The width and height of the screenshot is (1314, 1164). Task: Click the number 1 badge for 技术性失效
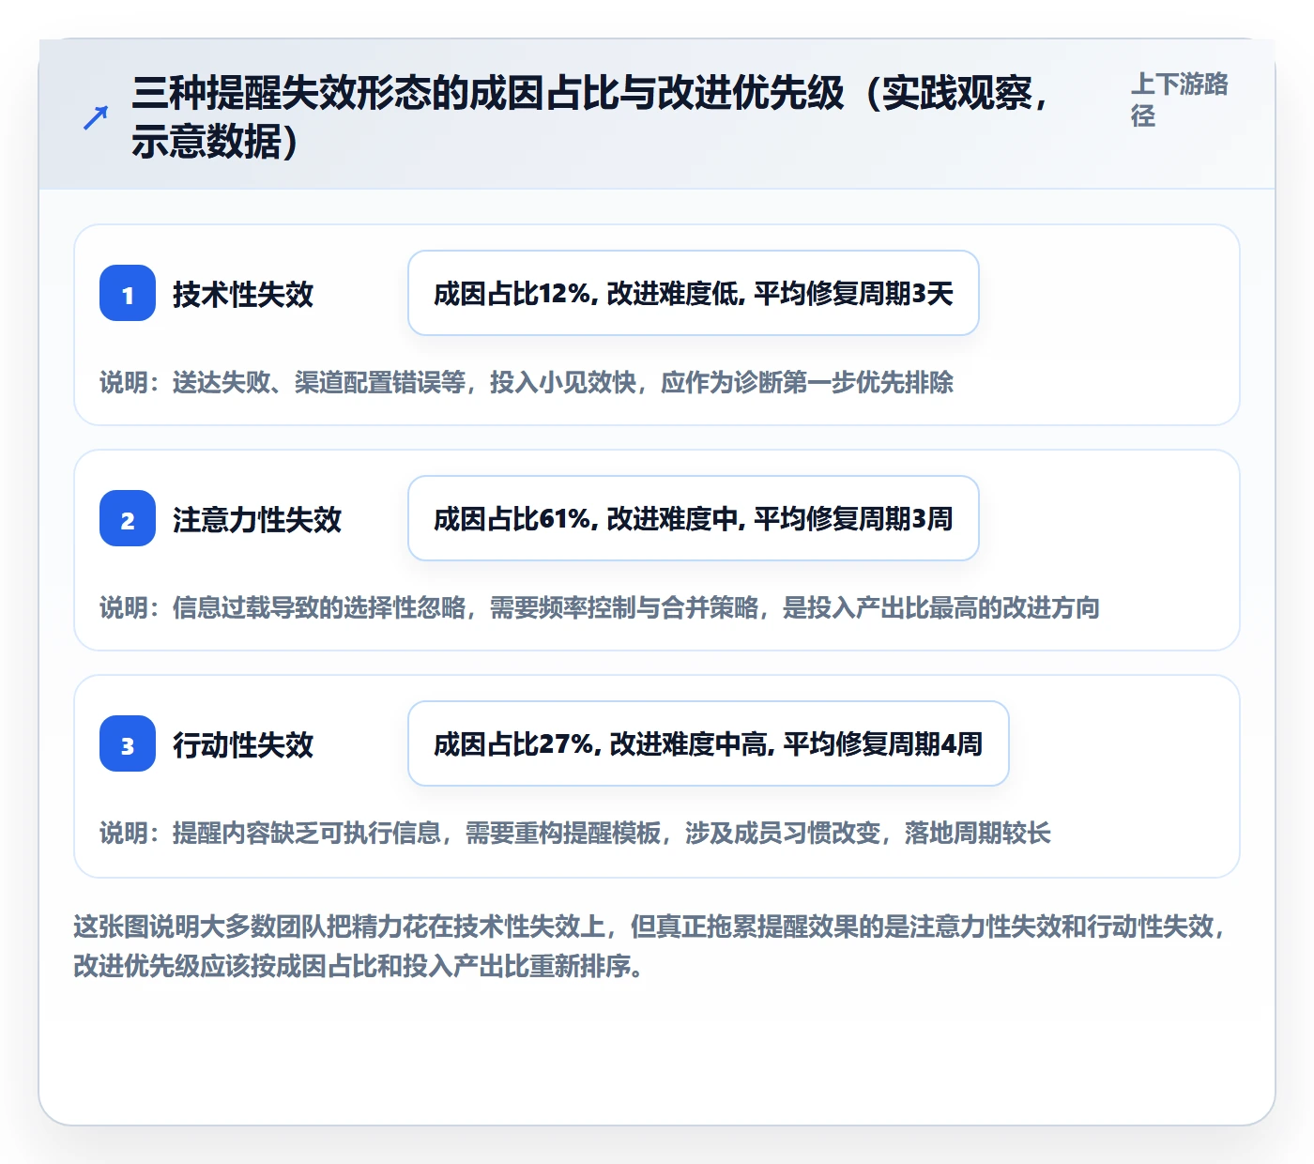tap(128, 293)
